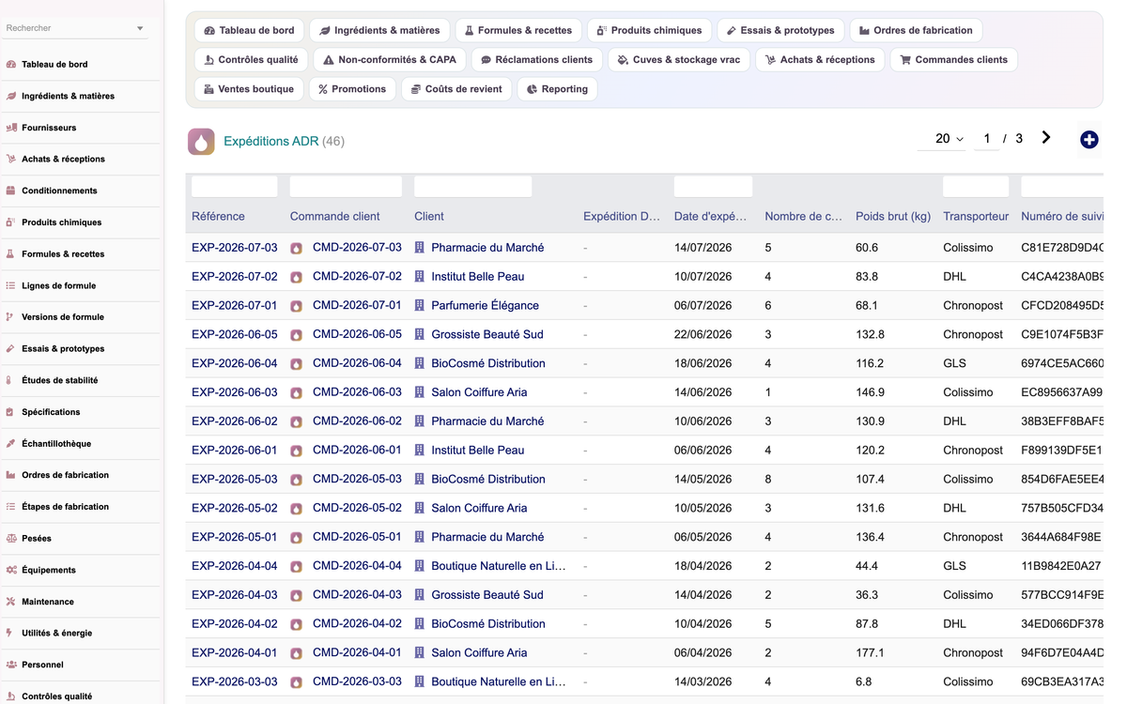Open the 20 rows-per-page dropdown
Image resolution: width=1127 pixels, height=704 pixels.
tap(949, 139)
